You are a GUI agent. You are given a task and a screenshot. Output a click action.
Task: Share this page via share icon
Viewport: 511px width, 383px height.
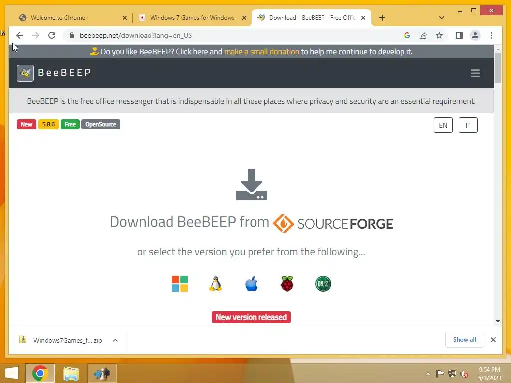(423, 35)
